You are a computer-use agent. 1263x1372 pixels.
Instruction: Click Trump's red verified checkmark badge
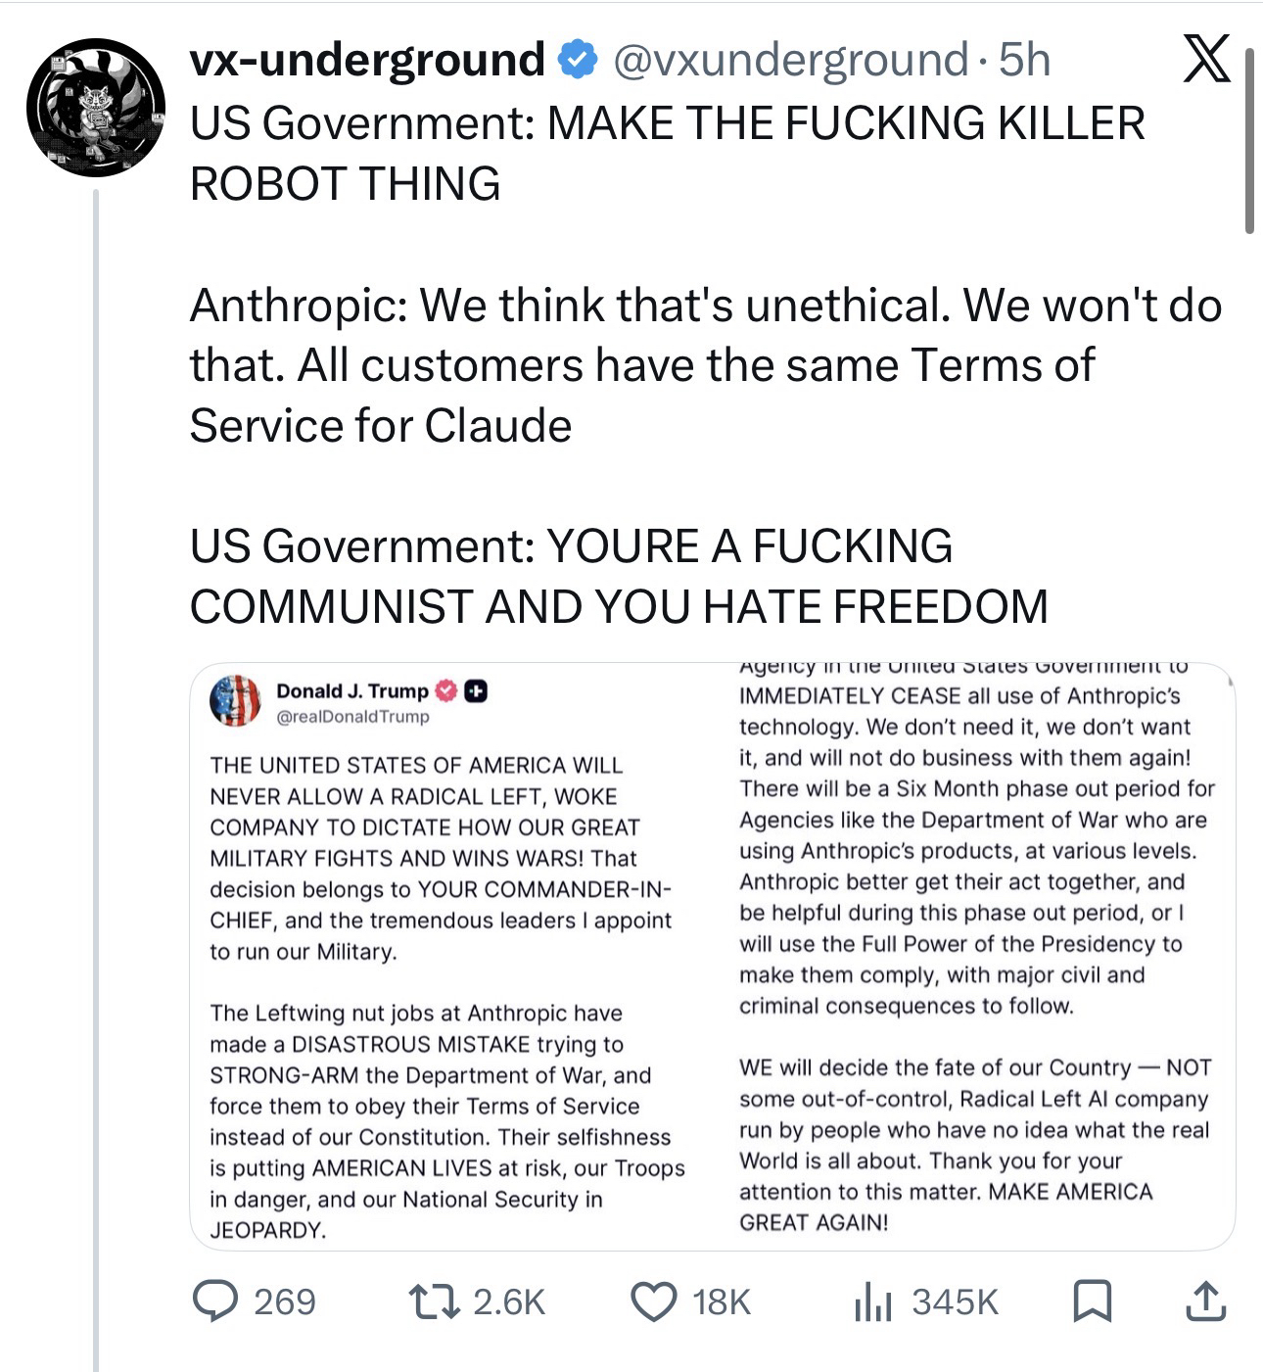445,691
